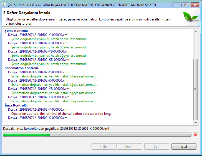This screenshot has height=156, width=202.
Task: Select K-000000.xml file under İmza Kontrolü
Action: 38,118
